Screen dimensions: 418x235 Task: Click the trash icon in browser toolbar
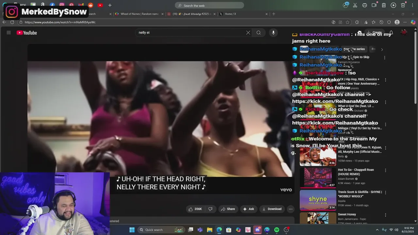(x=403, y=5)
